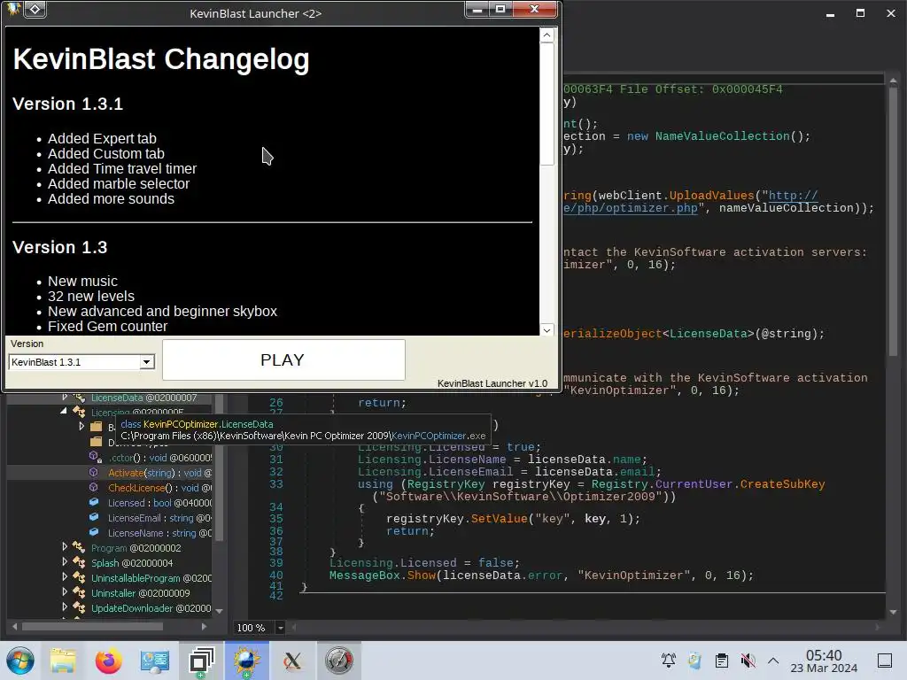Click the .cctor private method icon
Viewport: 907px width, 680px height.
95,458
